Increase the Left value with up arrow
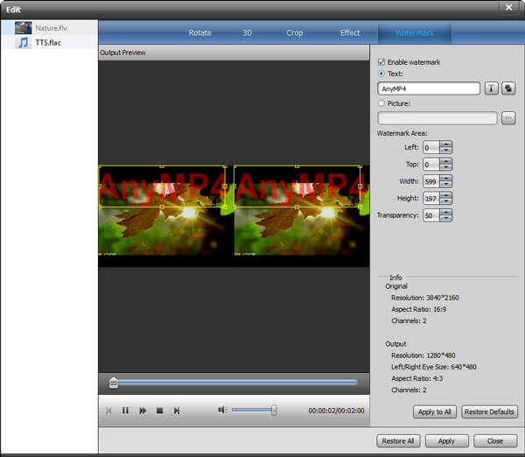This screenshot has width=525, height=457. pyautogui.click(x=445, y=144)
